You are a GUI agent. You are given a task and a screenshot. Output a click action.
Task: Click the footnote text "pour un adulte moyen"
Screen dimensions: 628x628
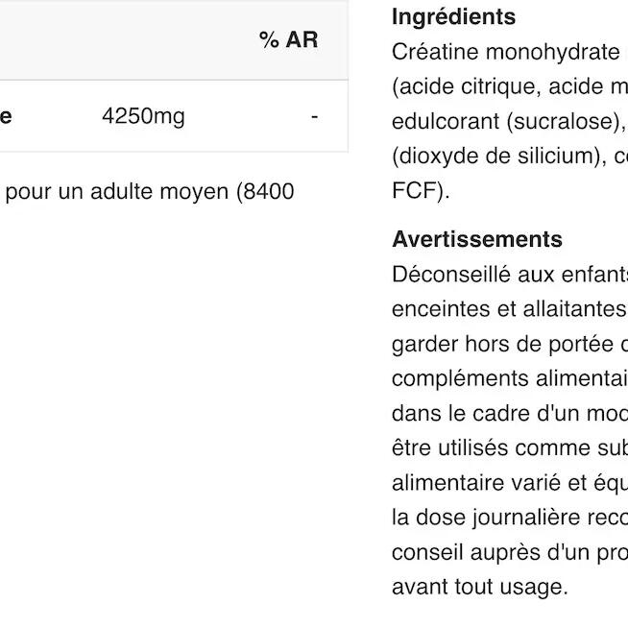(156, 191)
